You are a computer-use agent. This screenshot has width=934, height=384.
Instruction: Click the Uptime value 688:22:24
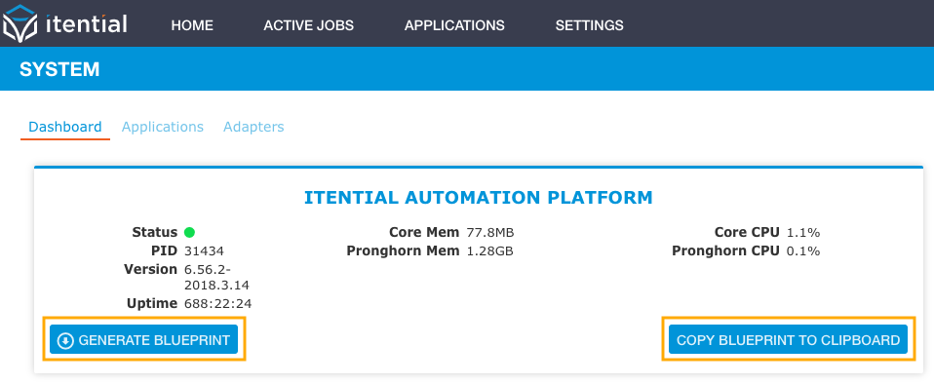218,304
